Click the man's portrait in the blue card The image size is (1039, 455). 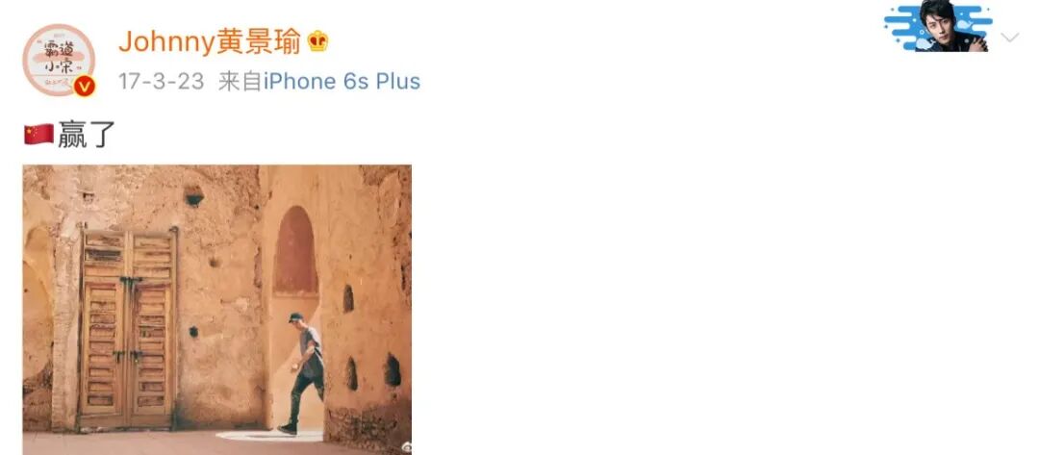[952, 25]
